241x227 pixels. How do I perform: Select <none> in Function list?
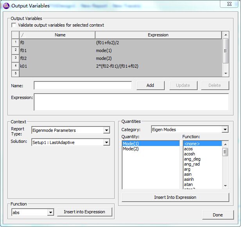tap(203, 144)
